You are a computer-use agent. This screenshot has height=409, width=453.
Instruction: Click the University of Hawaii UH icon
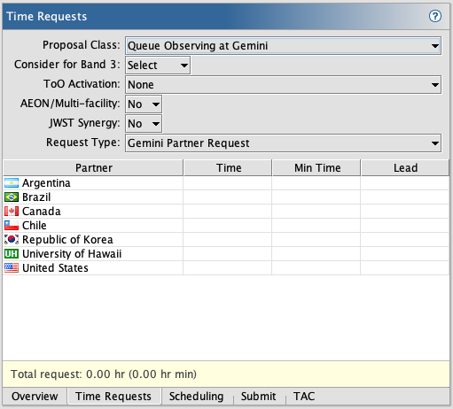(12, 254)
